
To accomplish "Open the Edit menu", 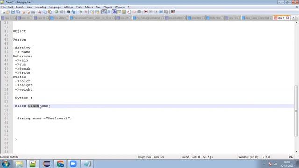I will pyautogui.click(x=11, y=7).
